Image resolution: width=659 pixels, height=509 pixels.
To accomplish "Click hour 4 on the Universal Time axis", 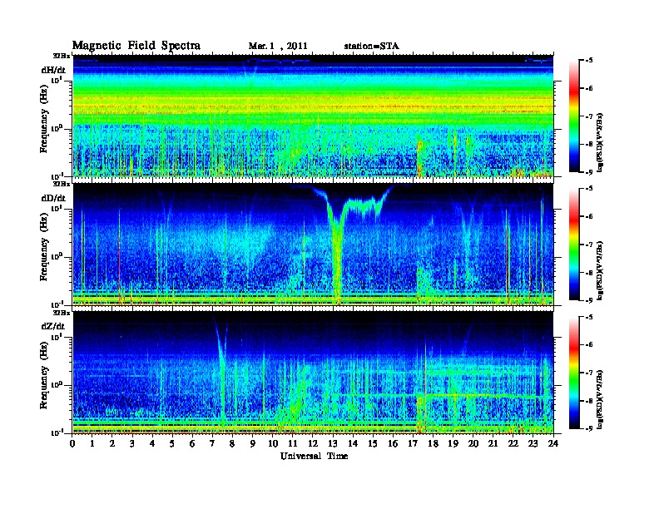I will [x=152, y=444].
